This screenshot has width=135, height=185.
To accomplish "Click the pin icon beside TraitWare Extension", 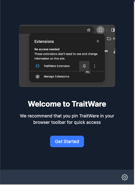I will point(84,66).
